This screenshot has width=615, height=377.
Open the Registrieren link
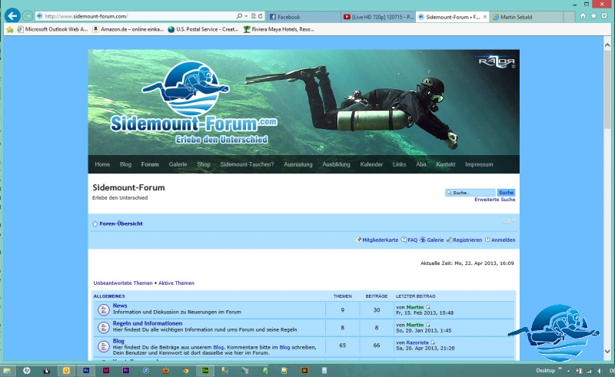467,240
